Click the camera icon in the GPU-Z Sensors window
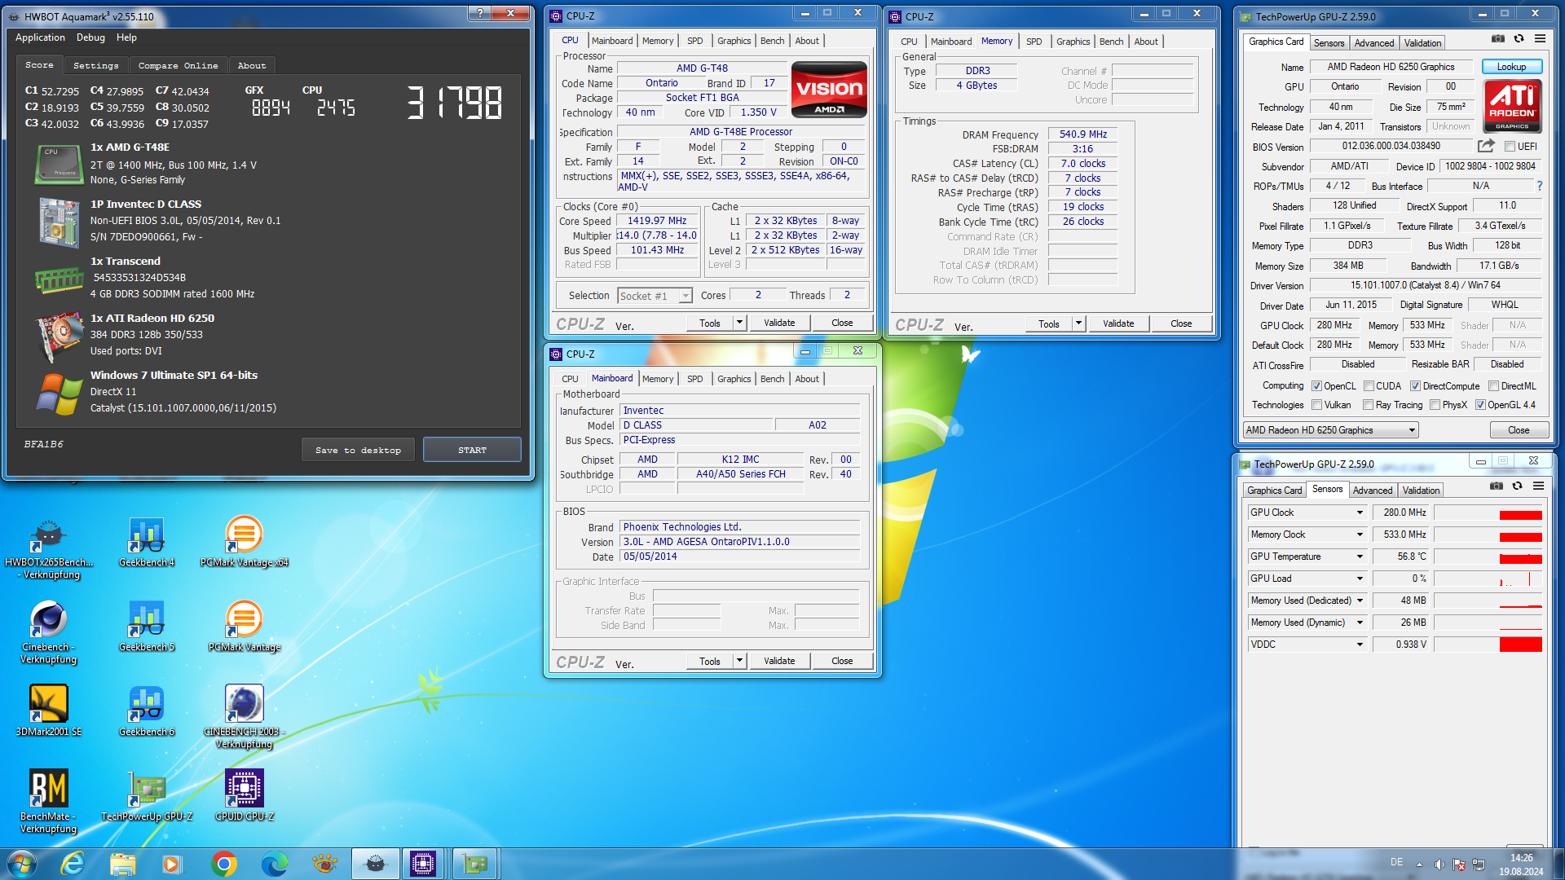The height and width of the screenshot is (880, 1565). pyautogui.click(x=1497, y=486)
